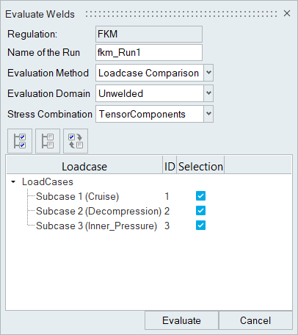Click the Selection column header
Screen dimensions: 298x335
[200, 167]
